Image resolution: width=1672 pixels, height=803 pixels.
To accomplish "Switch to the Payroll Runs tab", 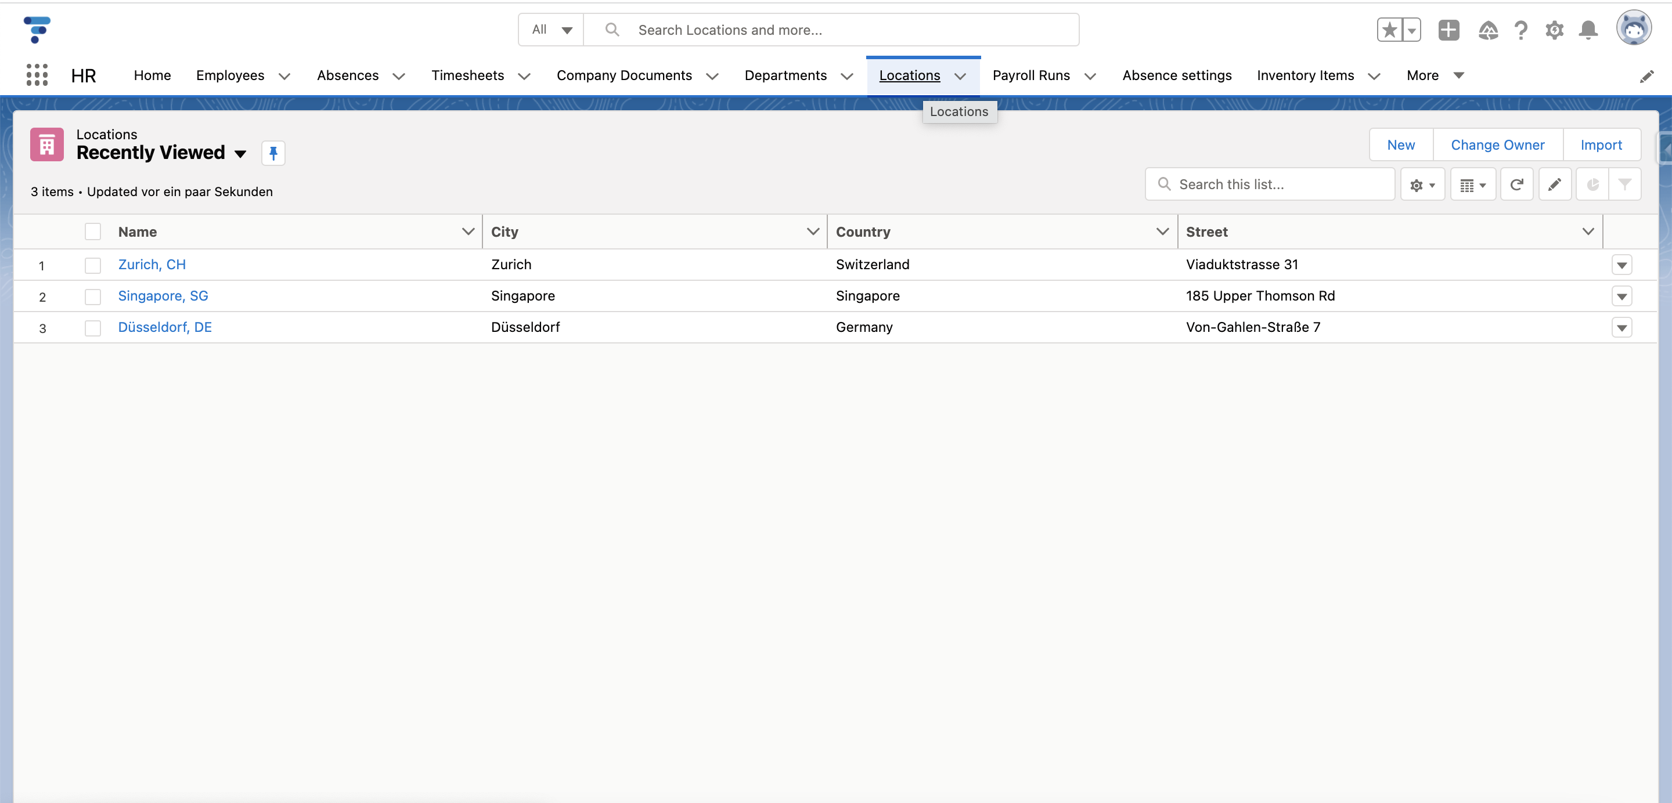I will (x=1030, y=75).
